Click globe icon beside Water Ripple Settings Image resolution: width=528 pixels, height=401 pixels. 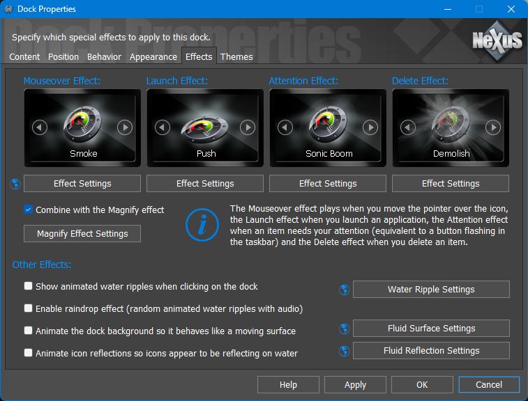click(344, 290)
